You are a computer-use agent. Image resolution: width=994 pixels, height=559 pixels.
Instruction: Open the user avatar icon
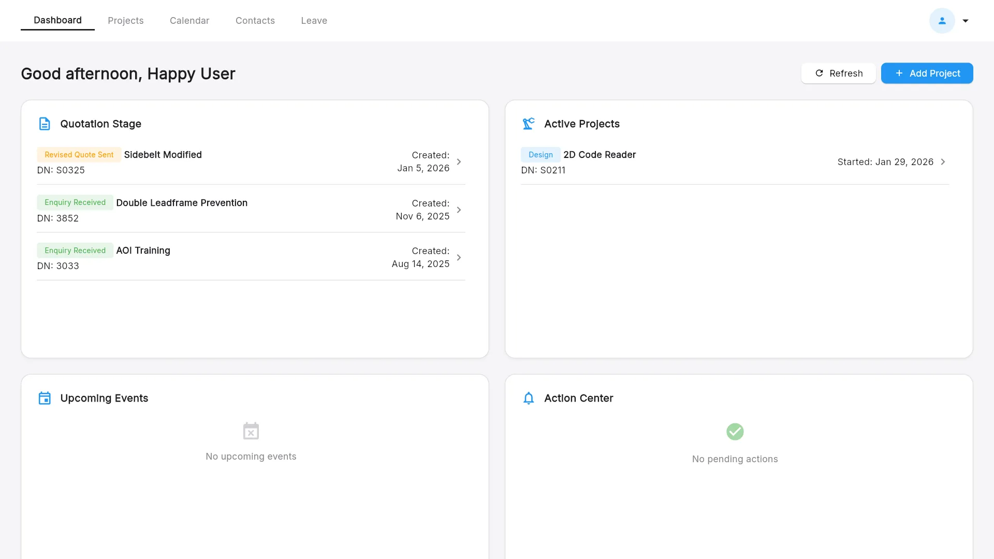coord(942,21)
